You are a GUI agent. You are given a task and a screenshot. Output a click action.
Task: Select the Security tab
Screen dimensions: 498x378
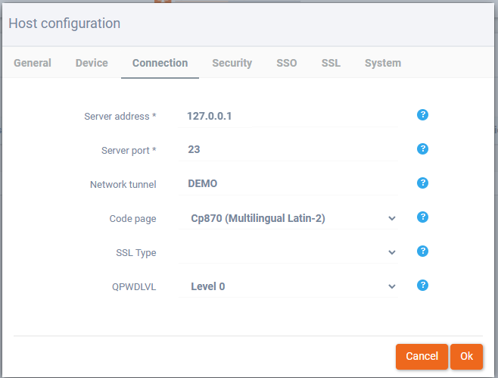click(232, 63)
